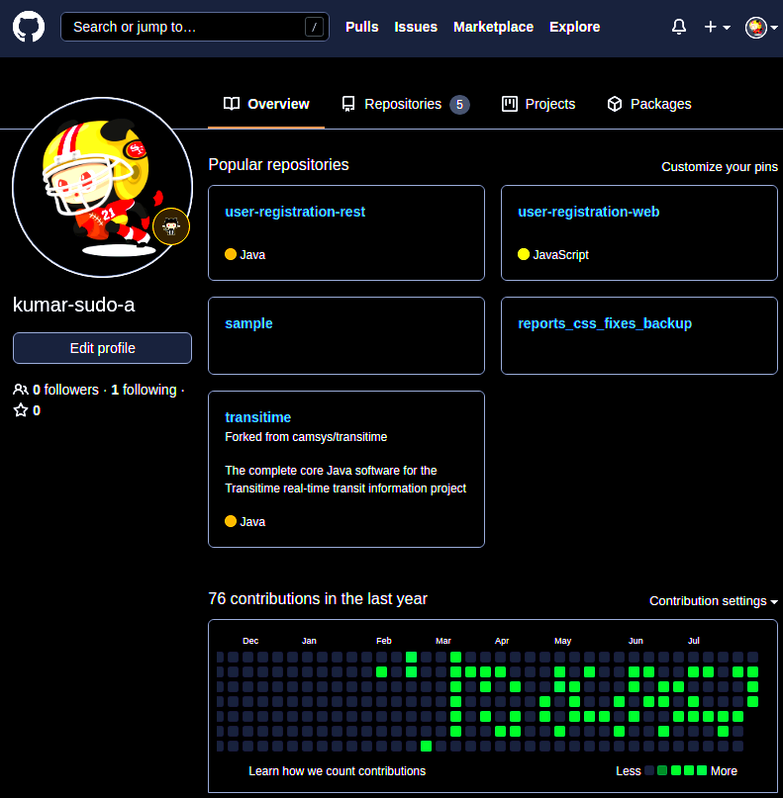Expand the plus create-new dropdown
783x798 pixels.
[717, 28]
